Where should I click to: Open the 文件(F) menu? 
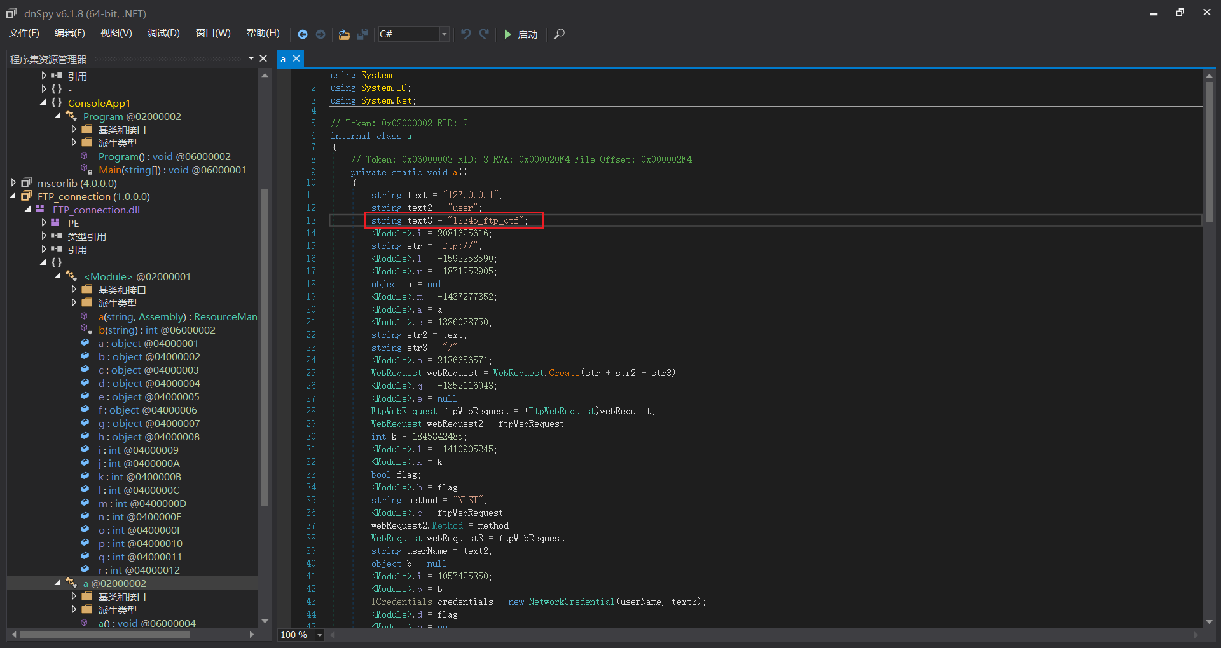coord(24,33)
